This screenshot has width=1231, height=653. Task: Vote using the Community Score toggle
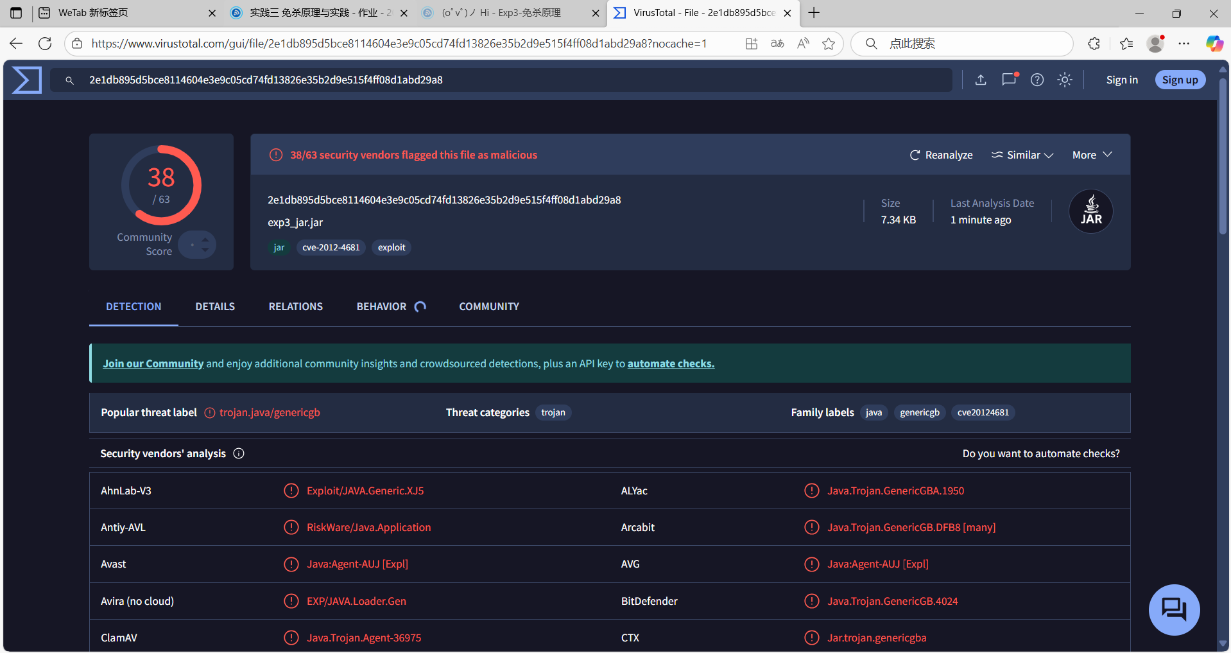point(197,245)
